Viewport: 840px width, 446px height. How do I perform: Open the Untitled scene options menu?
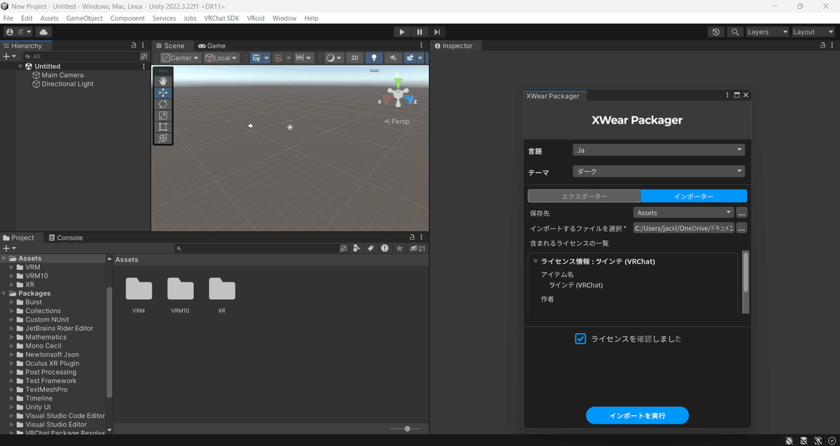tap(143, 66)
